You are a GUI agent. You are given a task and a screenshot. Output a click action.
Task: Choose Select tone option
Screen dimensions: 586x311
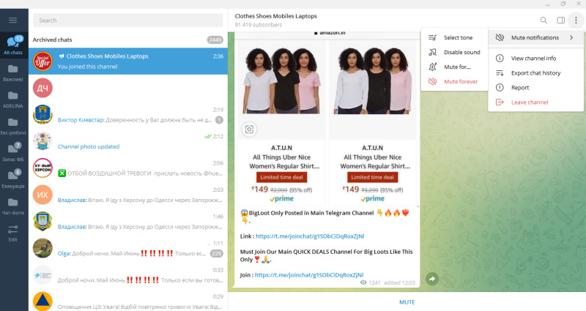454,38
